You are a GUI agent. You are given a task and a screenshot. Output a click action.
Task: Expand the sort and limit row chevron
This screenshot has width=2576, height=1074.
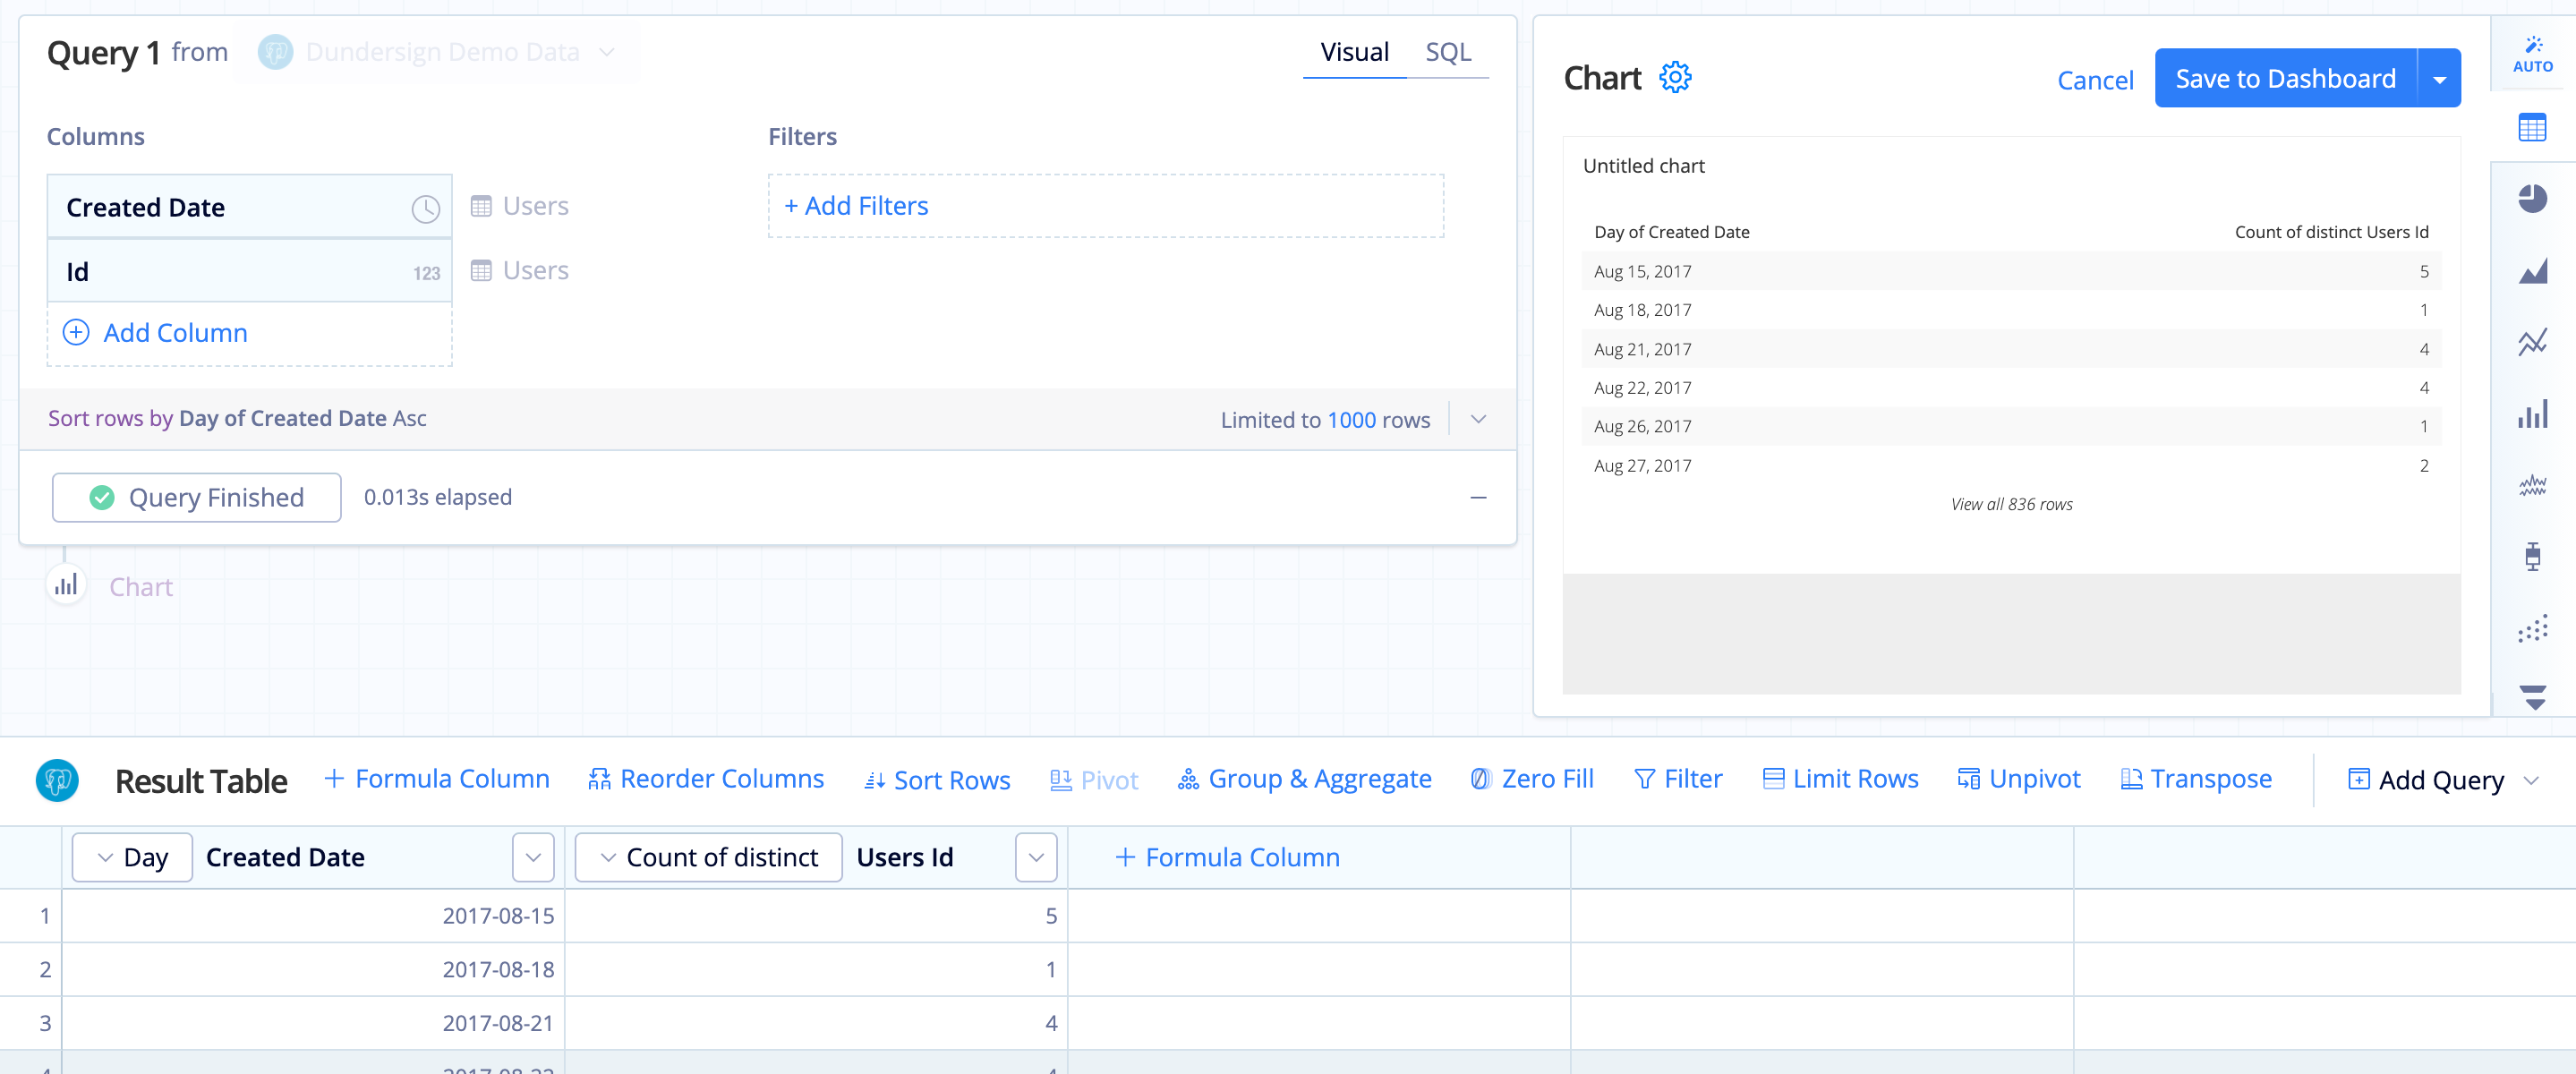[x=1478, y=419]
